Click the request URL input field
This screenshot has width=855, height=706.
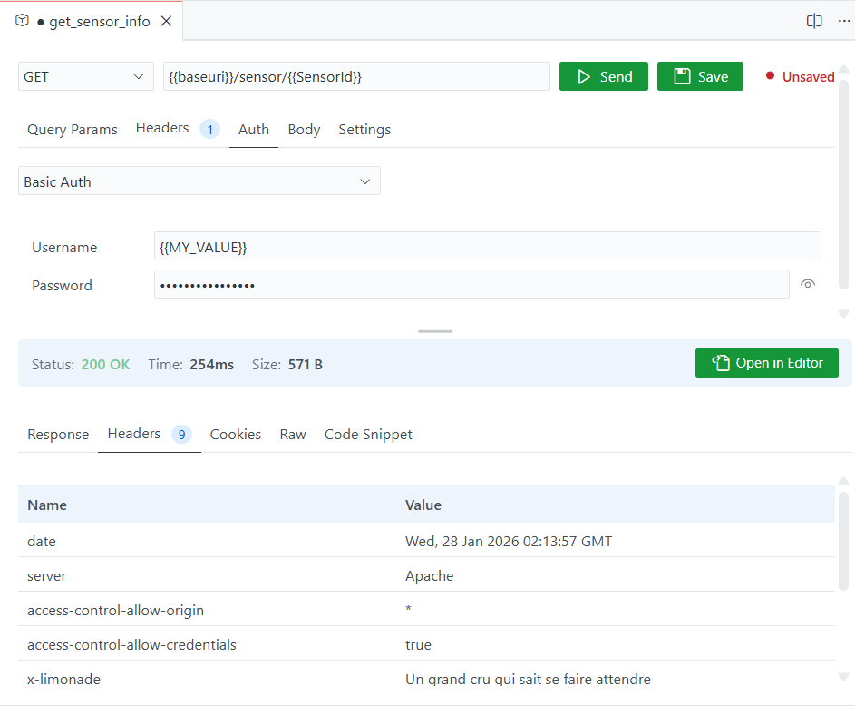pyautogui.click(x=355, y=76)
